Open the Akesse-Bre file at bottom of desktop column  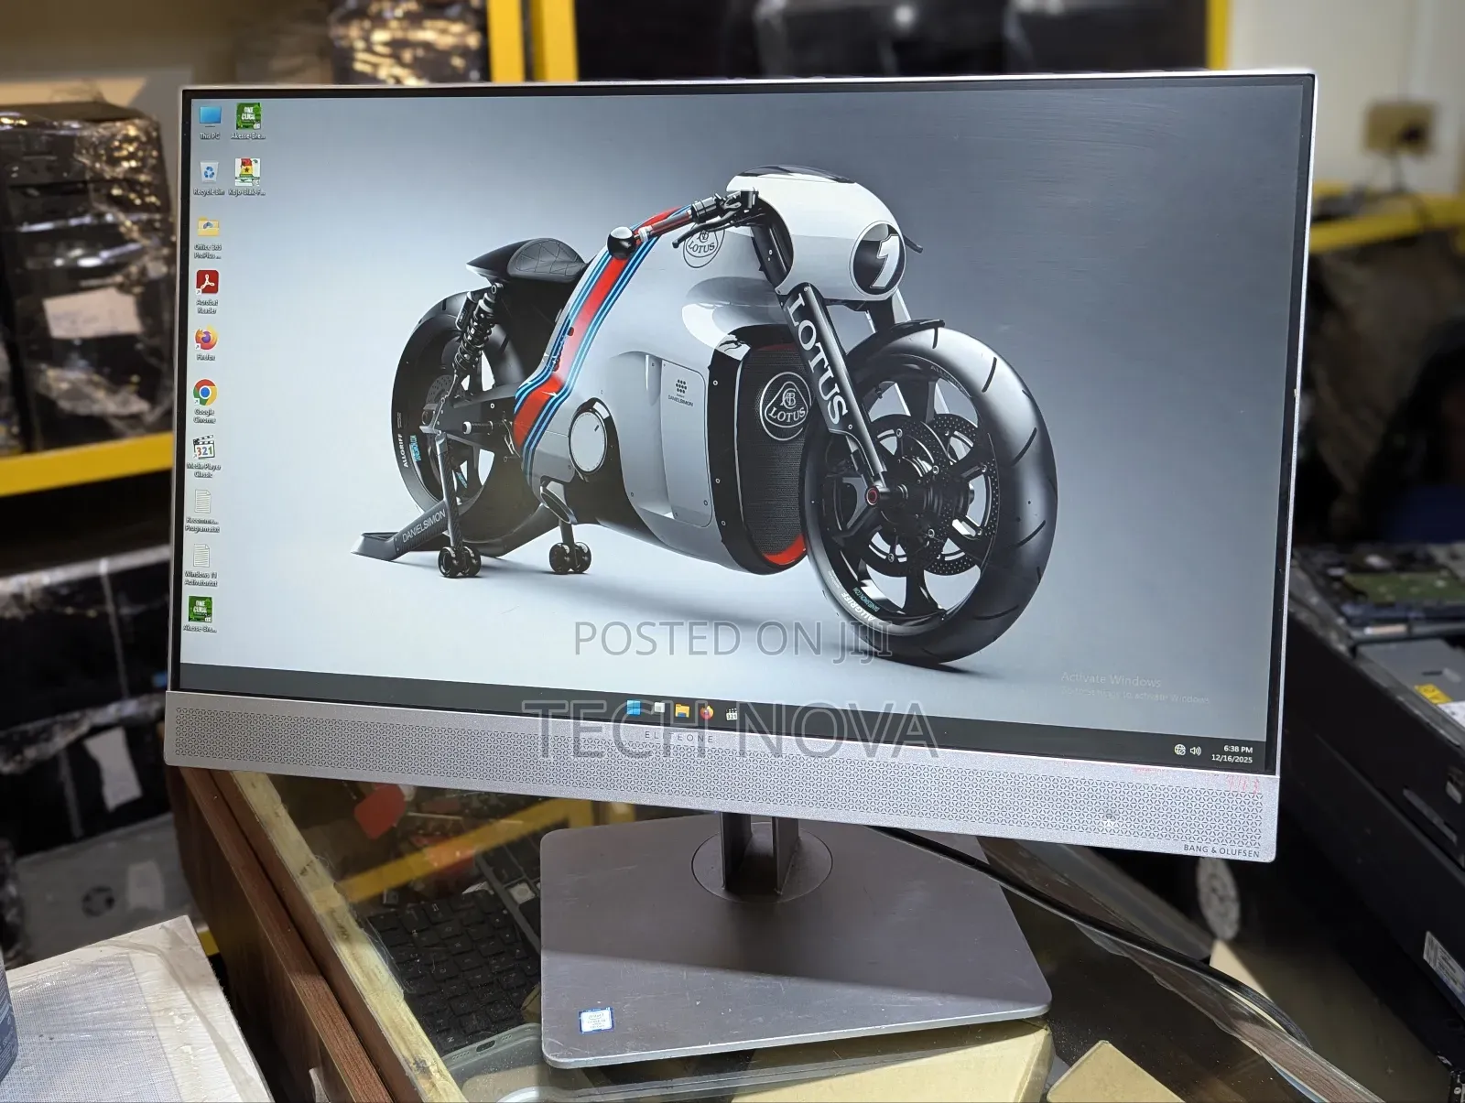[x=200, y=614]
